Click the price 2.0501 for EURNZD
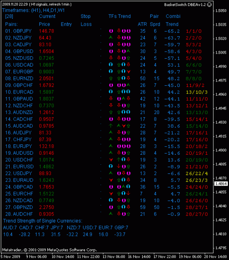The width and height of the screenshot is (229, 260). click(x=46, y=79)
